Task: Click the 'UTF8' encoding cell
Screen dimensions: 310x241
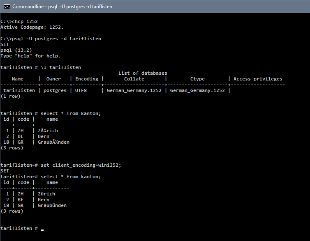Action: coord(81,90)
